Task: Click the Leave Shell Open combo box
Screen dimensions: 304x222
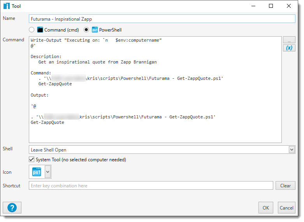Action: (x=162, y=150)
